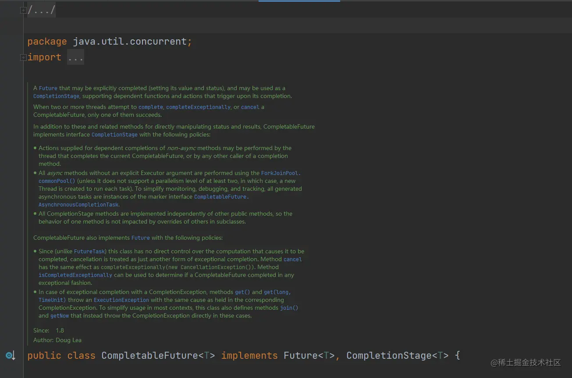Image resolution: width=572 pixels, height=378 pixels.
Task: Open the join() method link
Action: (289, 308)
